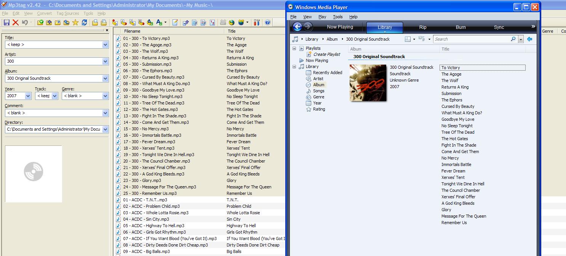Image resolution: width=566 pixels, height=256 pixels.
Task: Click the 300 album cover thumbnail
Action: click(368, 83)
